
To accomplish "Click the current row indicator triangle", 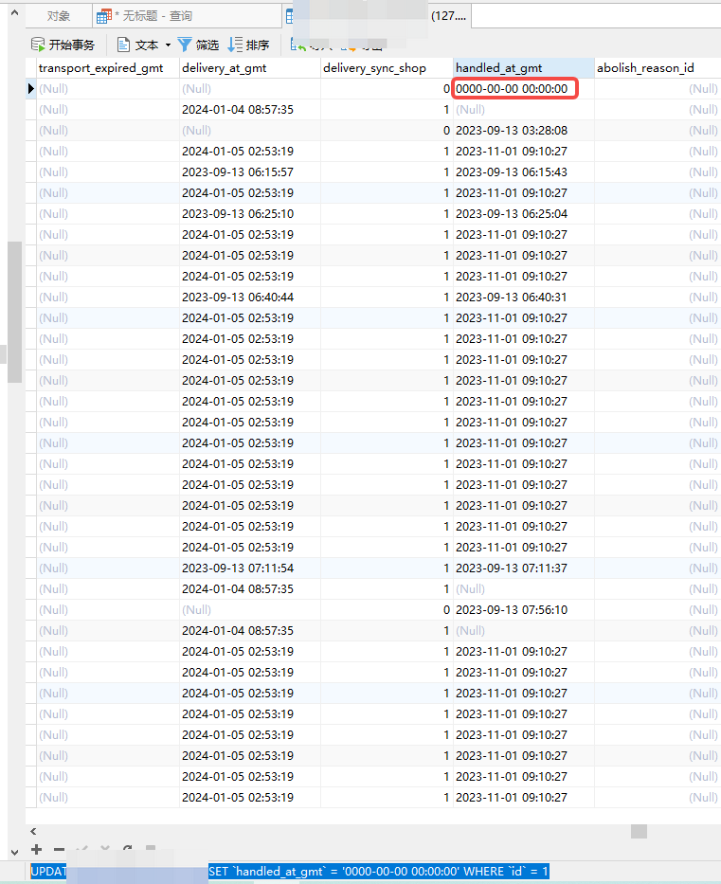I will pos(31,88).
